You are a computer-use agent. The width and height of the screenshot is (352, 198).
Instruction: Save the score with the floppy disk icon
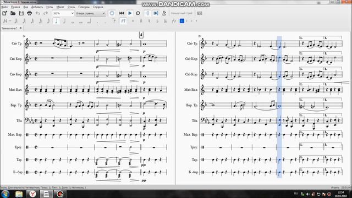(21, 13)
